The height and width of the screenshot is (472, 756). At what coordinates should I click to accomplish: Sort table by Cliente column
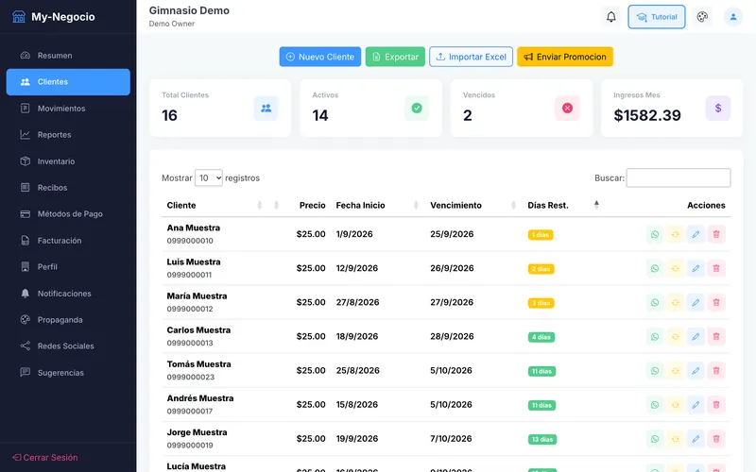[214, 205]
